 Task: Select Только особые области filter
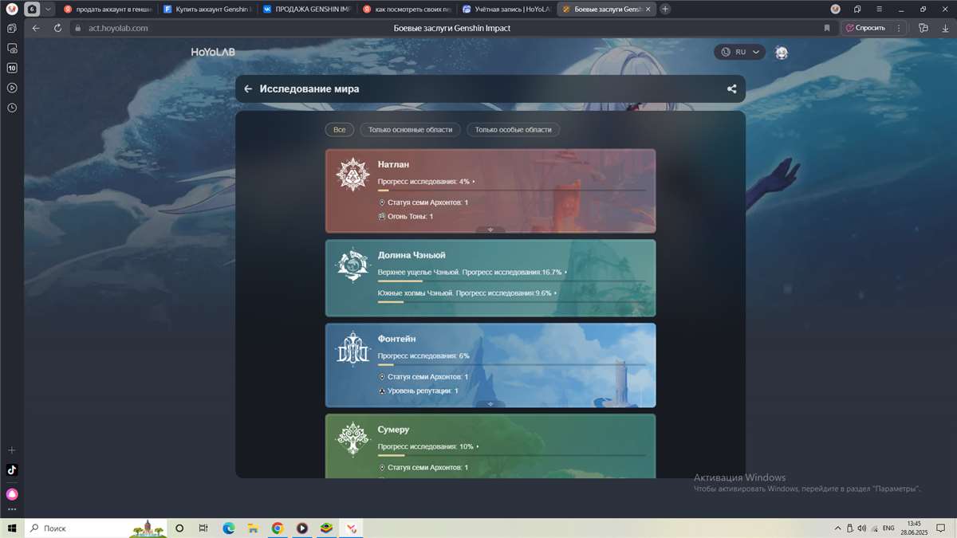[x=514, y=130]
